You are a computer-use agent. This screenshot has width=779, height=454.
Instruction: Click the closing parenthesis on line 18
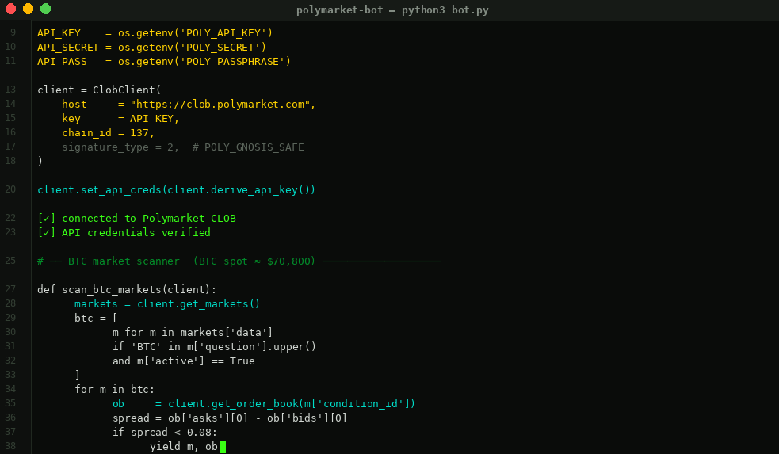(40, 161)
